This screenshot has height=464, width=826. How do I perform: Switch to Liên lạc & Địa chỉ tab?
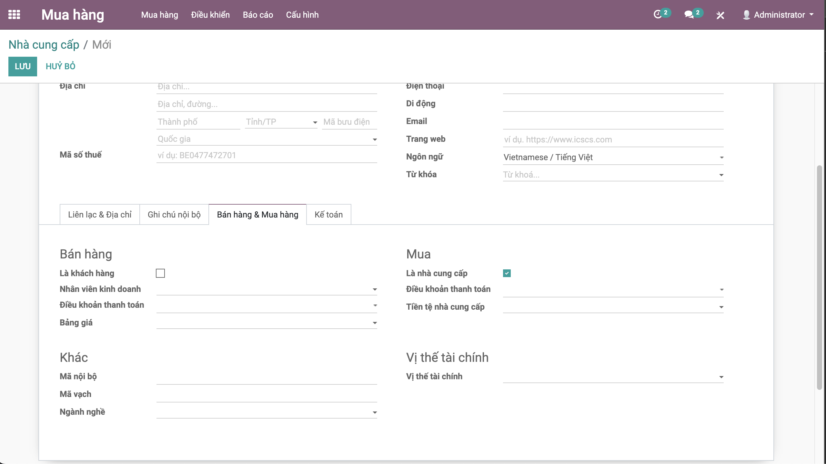(x=100, y=215)
